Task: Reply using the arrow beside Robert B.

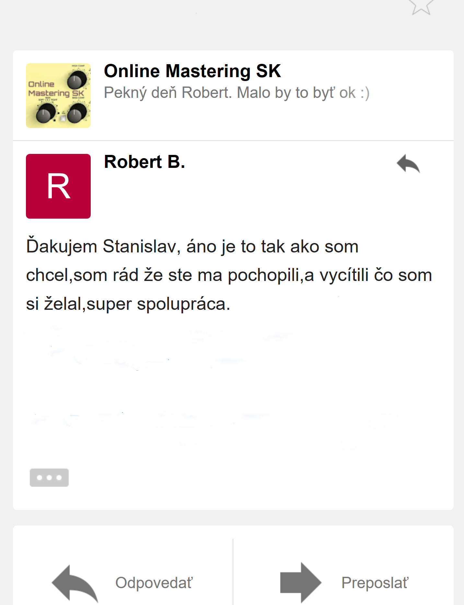Action: 408,164
